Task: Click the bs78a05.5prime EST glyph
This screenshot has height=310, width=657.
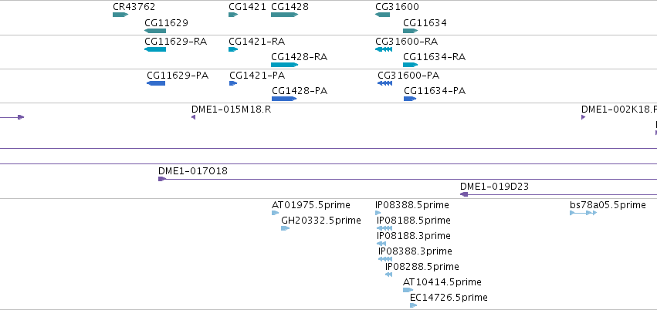Action: 583,213
